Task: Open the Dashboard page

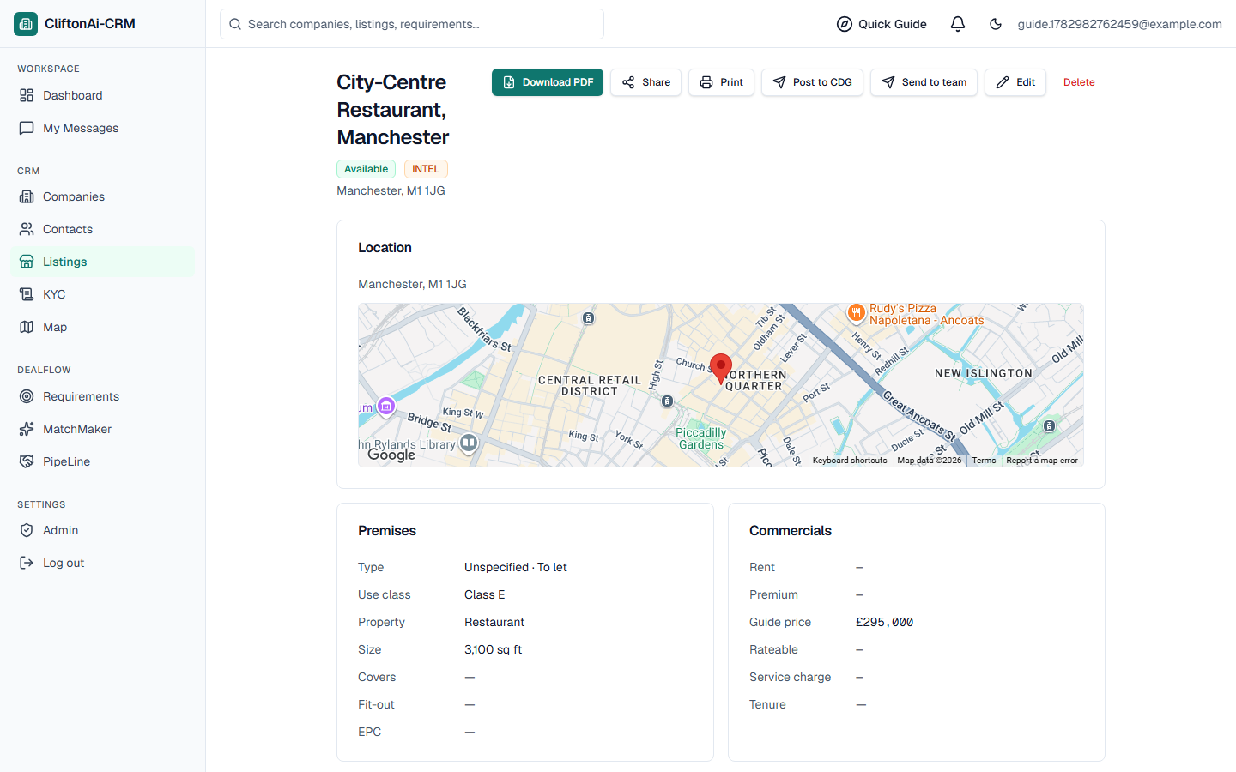Action: point(102,95)
